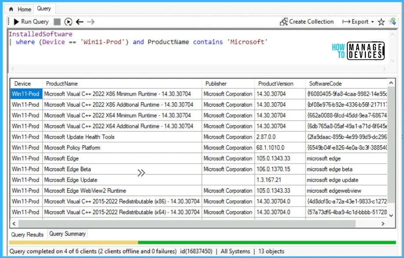Sort by the Publisher column header

[228, 84]
